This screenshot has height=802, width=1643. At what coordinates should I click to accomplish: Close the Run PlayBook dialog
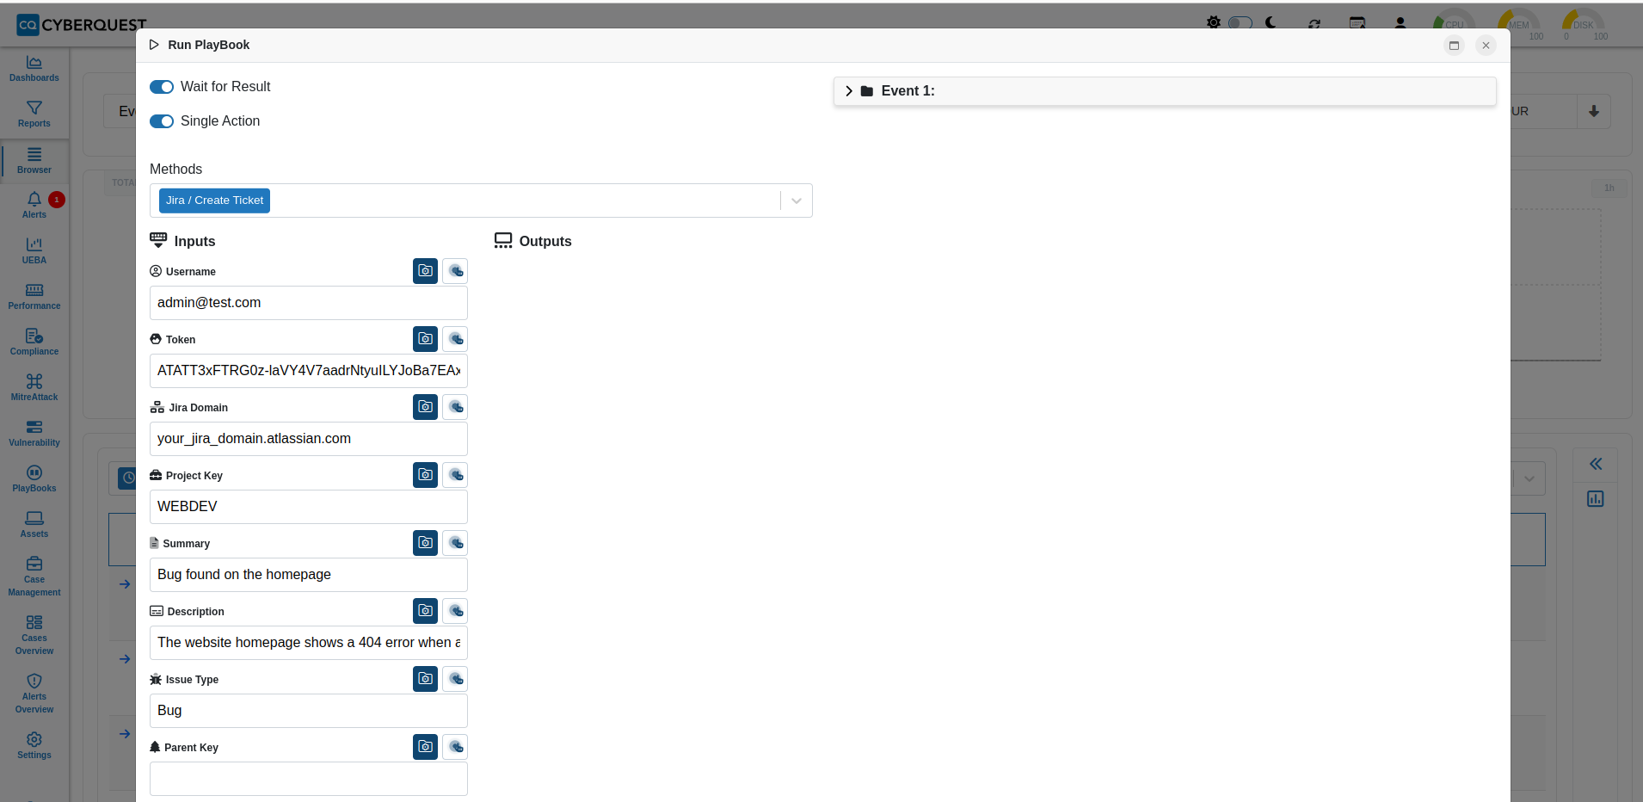(1486, 46)
